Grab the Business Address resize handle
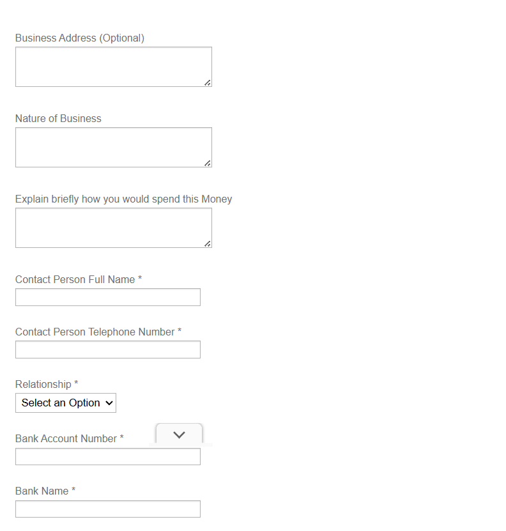The image size is (506, 531). click(208, 82)
